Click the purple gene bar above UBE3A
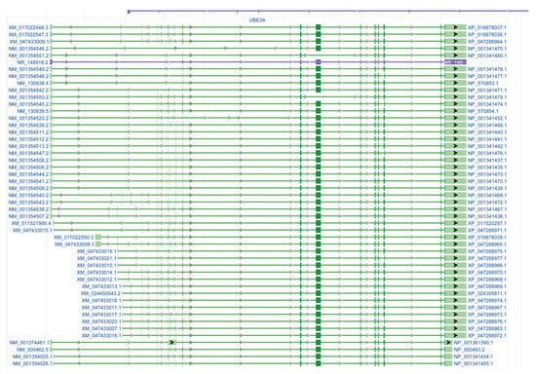Screen dimensions: 536x374 pyautogui.click(x=328, y=12)
